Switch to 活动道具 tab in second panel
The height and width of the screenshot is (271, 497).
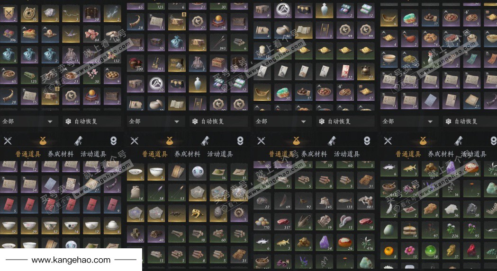tap(220, 154)
